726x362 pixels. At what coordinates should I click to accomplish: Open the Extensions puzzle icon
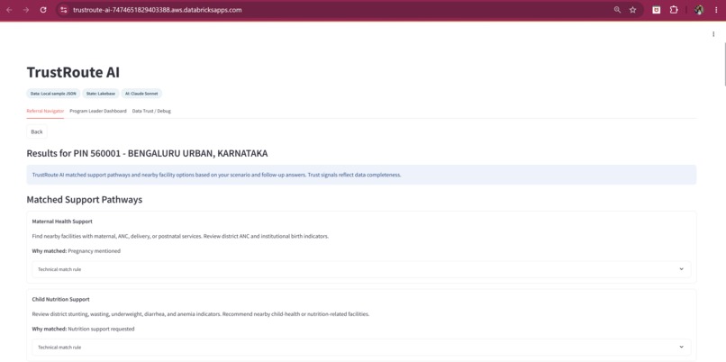coord(674,10)
